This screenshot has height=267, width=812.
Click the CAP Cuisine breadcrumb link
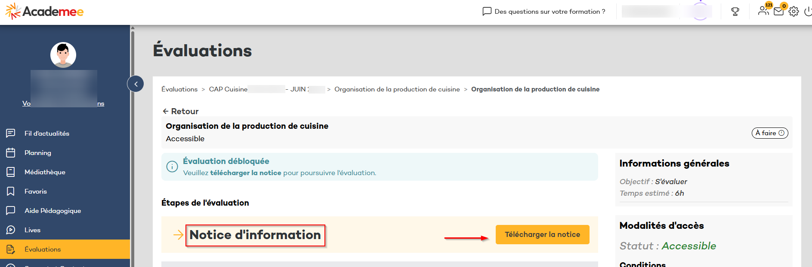coord(228,89)
